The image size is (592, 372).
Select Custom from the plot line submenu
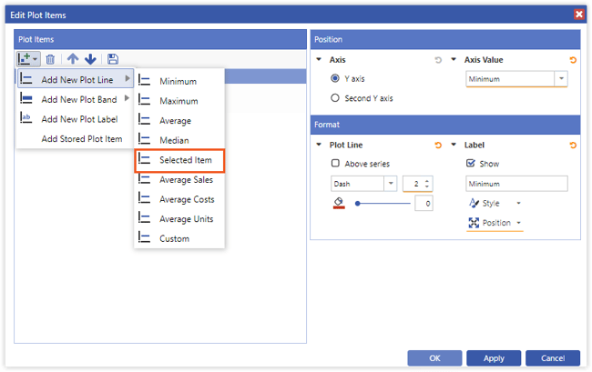click(x=179, y=238)
